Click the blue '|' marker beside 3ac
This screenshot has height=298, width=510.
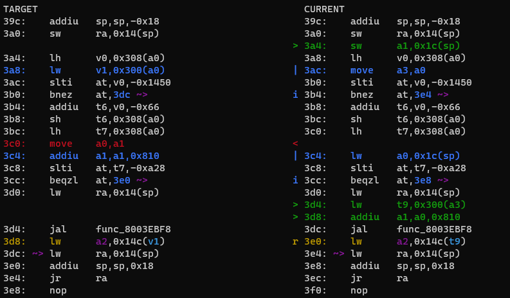click(x=295, y=70)
